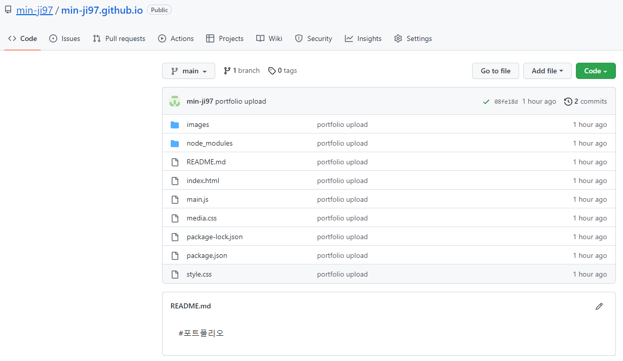View the 1 branch link
This screenshot has width=623, height=361.
[242, 71]
